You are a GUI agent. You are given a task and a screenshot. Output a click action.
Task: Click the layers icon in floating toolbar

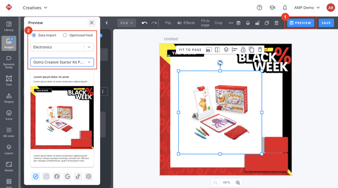coord(226,50)
